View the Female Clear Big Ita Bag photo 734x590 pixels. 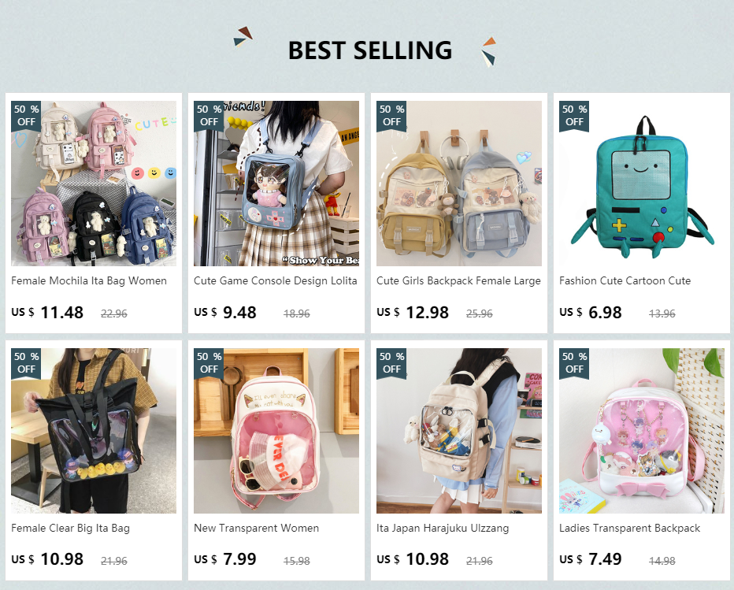(x=94, y=430)
